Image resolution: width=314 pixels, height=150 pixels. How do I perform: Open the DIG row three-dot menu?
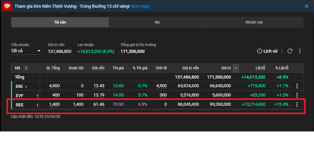pyautogui.click(x=297, y=86)
